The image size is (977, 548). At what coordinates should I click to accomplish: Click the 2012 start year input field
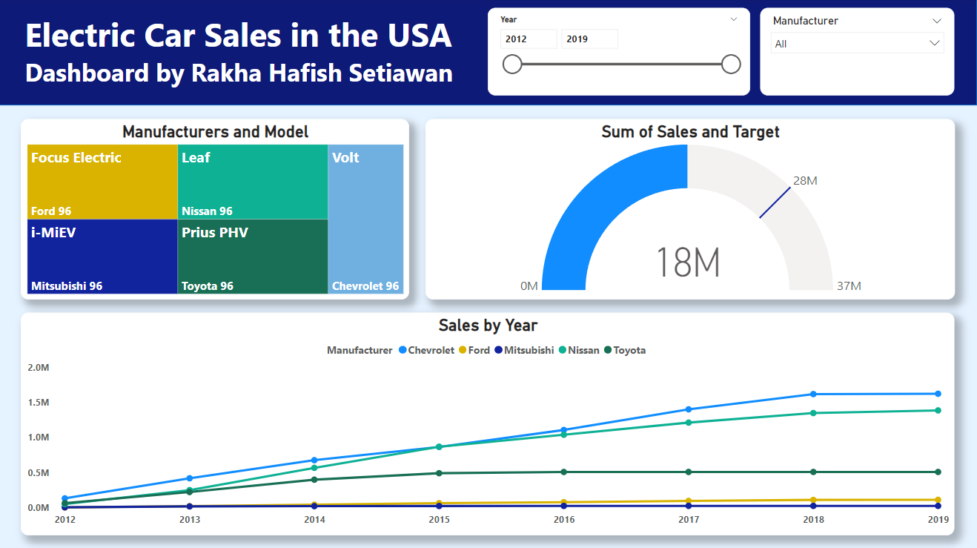pyautogui.click(x=529, y=38)
